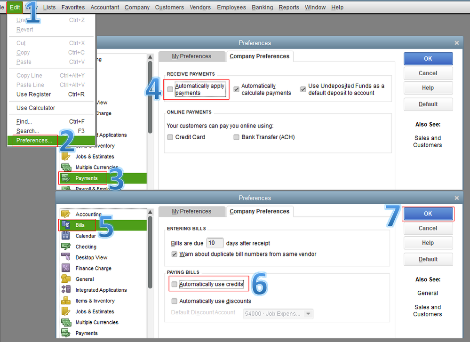Choose Find... in the Edit menu
The height and width of the screenshot is (342, 470).
tap(51, 121)
